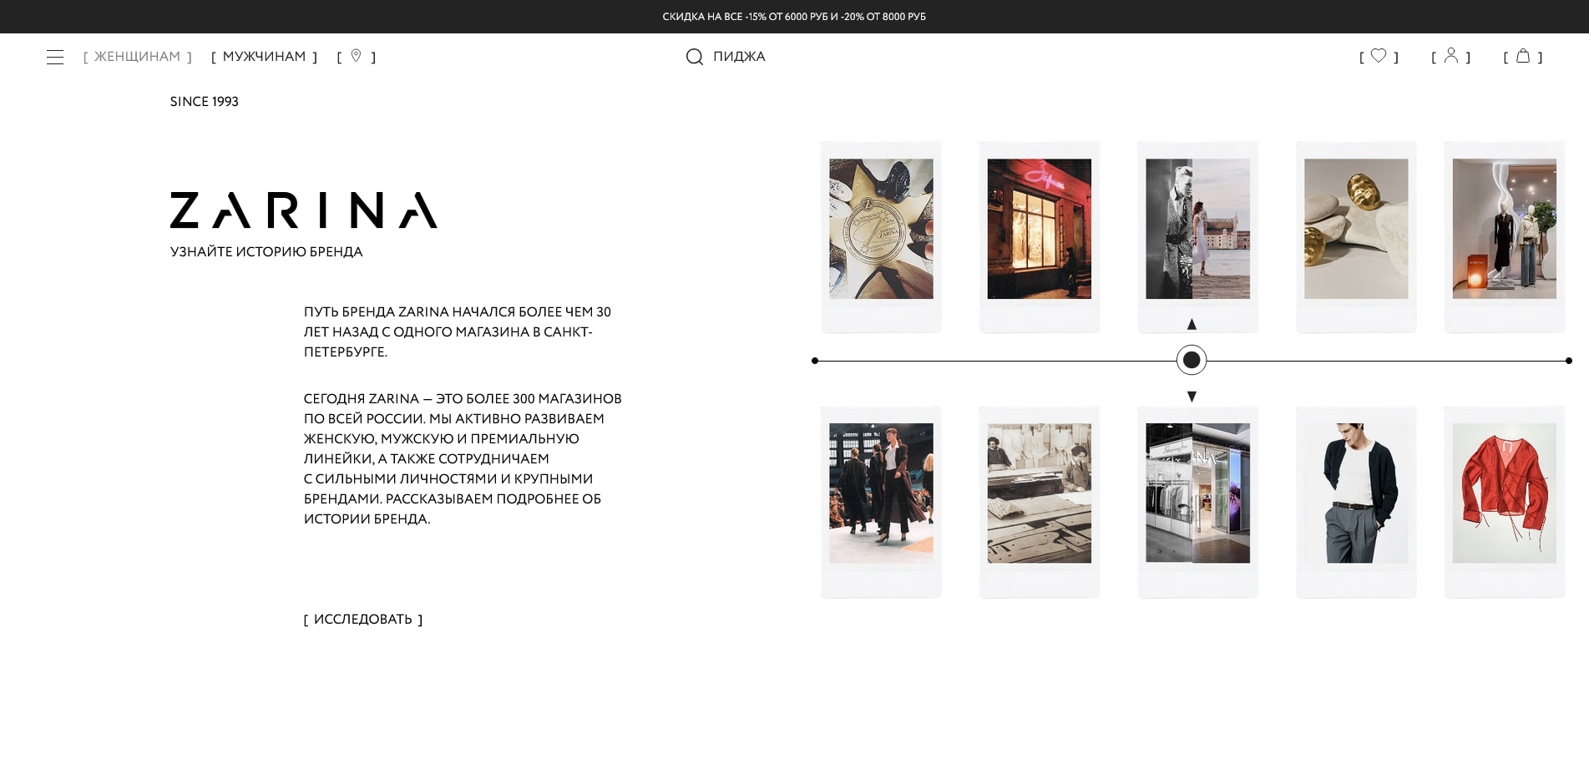This screenshot has width=1589, height=774.
Task: Open the shopping bag icon
Action: click(x=1523, y=56)
